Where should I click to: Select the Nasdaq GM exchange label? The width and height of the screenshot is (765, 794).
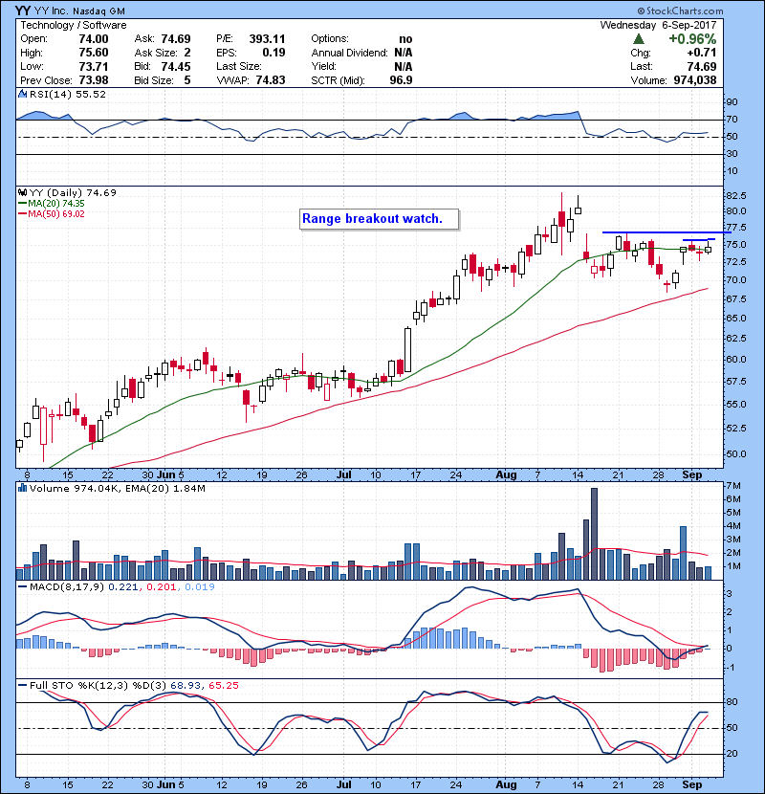coord(98,11)
